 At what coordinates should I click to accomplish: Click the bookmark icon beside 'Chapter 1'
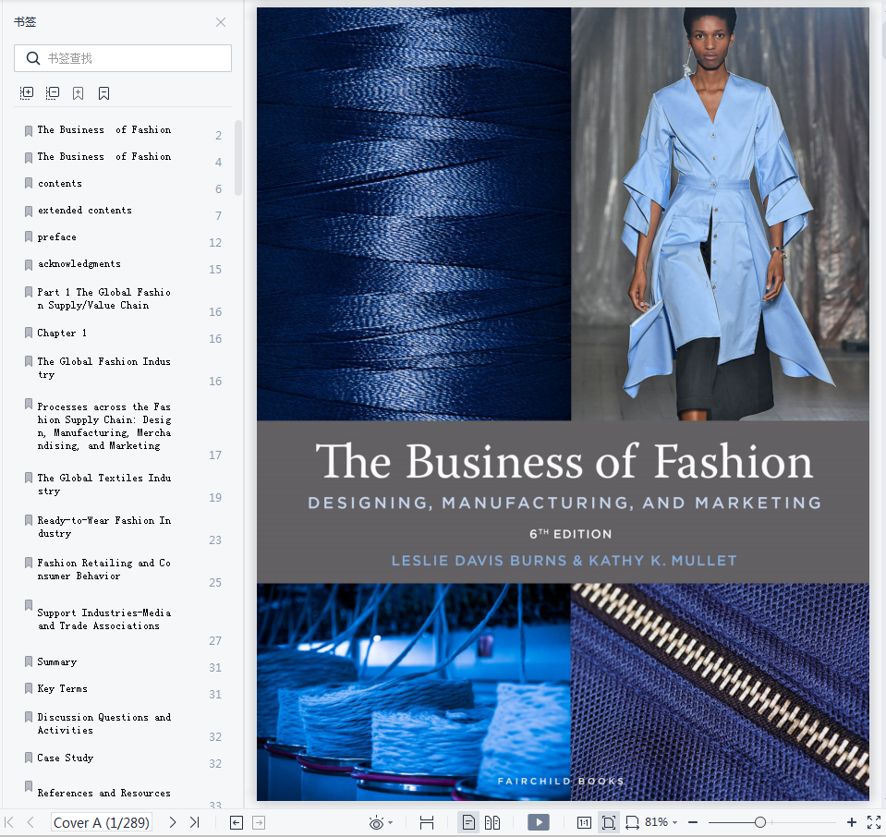click(x=29, y=333)
